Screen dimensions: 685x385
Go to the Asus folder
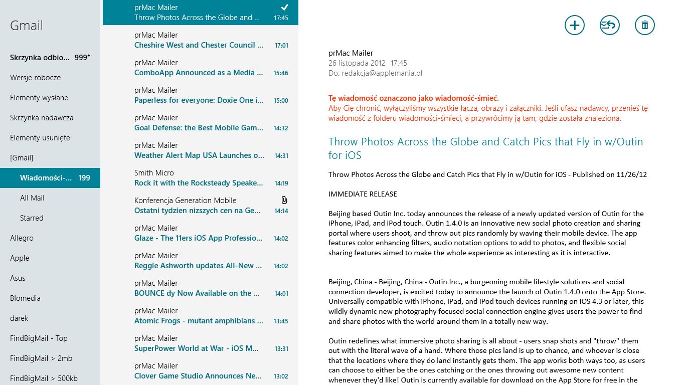pyautogui.click(x=50, y=278)
